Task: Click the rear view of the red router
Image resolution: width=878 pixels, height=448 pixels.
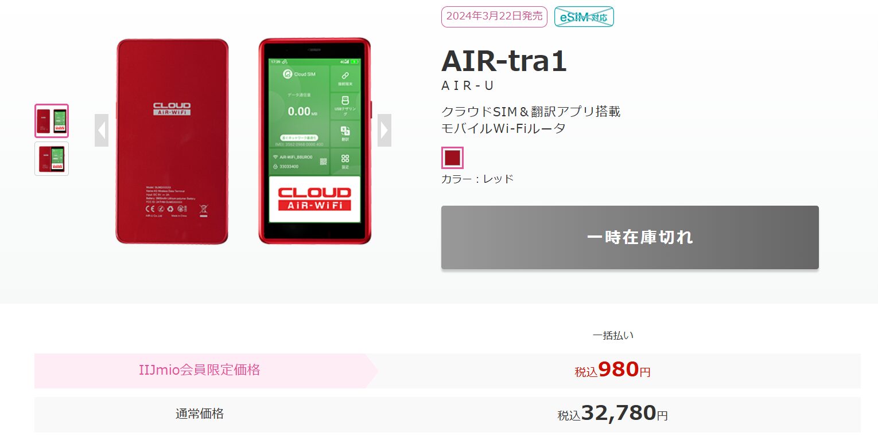Action: point(172,141)
